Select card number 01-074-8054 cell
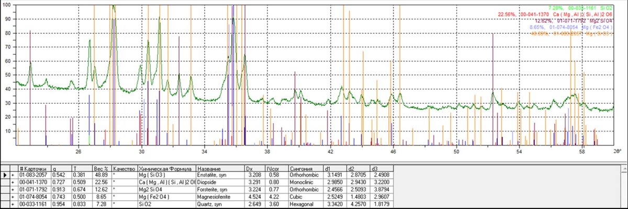 point(35,197)
